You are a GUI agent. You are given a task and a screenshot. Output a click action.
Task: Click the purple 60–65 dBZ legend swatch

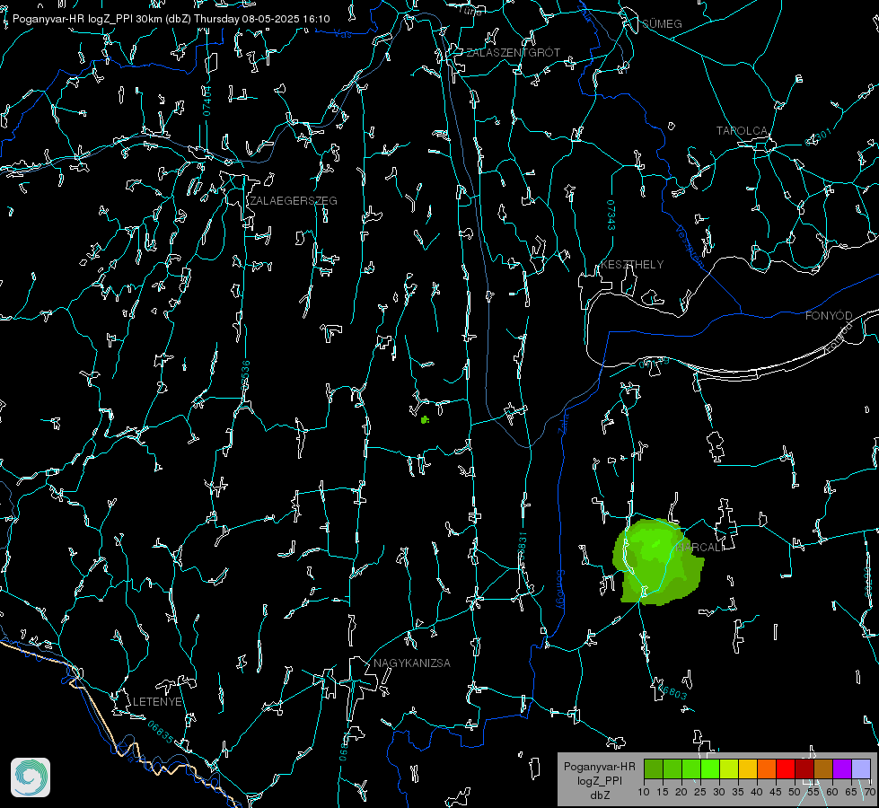tap(842, 768)
